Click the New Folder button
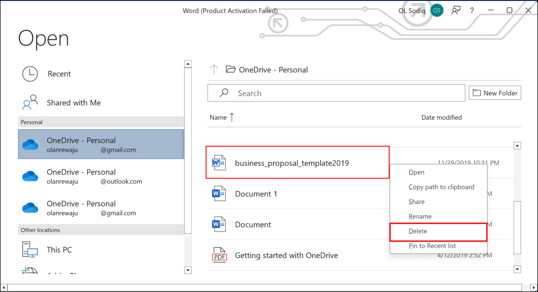The width and height of the screenshot is (538, 292). click(x=495, y=93)
